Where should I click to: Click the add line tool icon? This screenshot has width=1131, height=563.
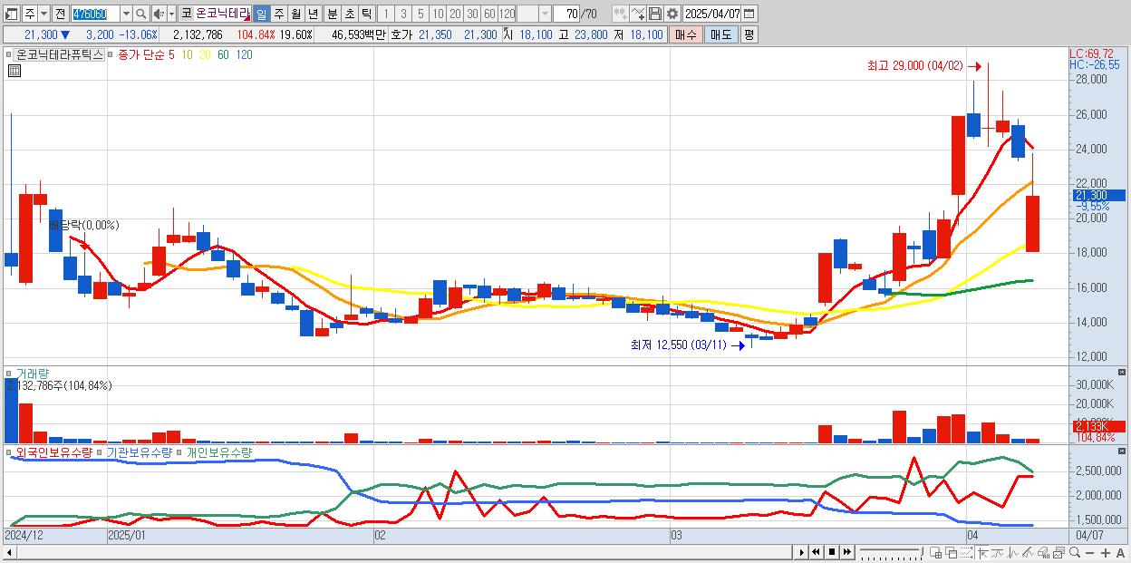coord(638,14)
